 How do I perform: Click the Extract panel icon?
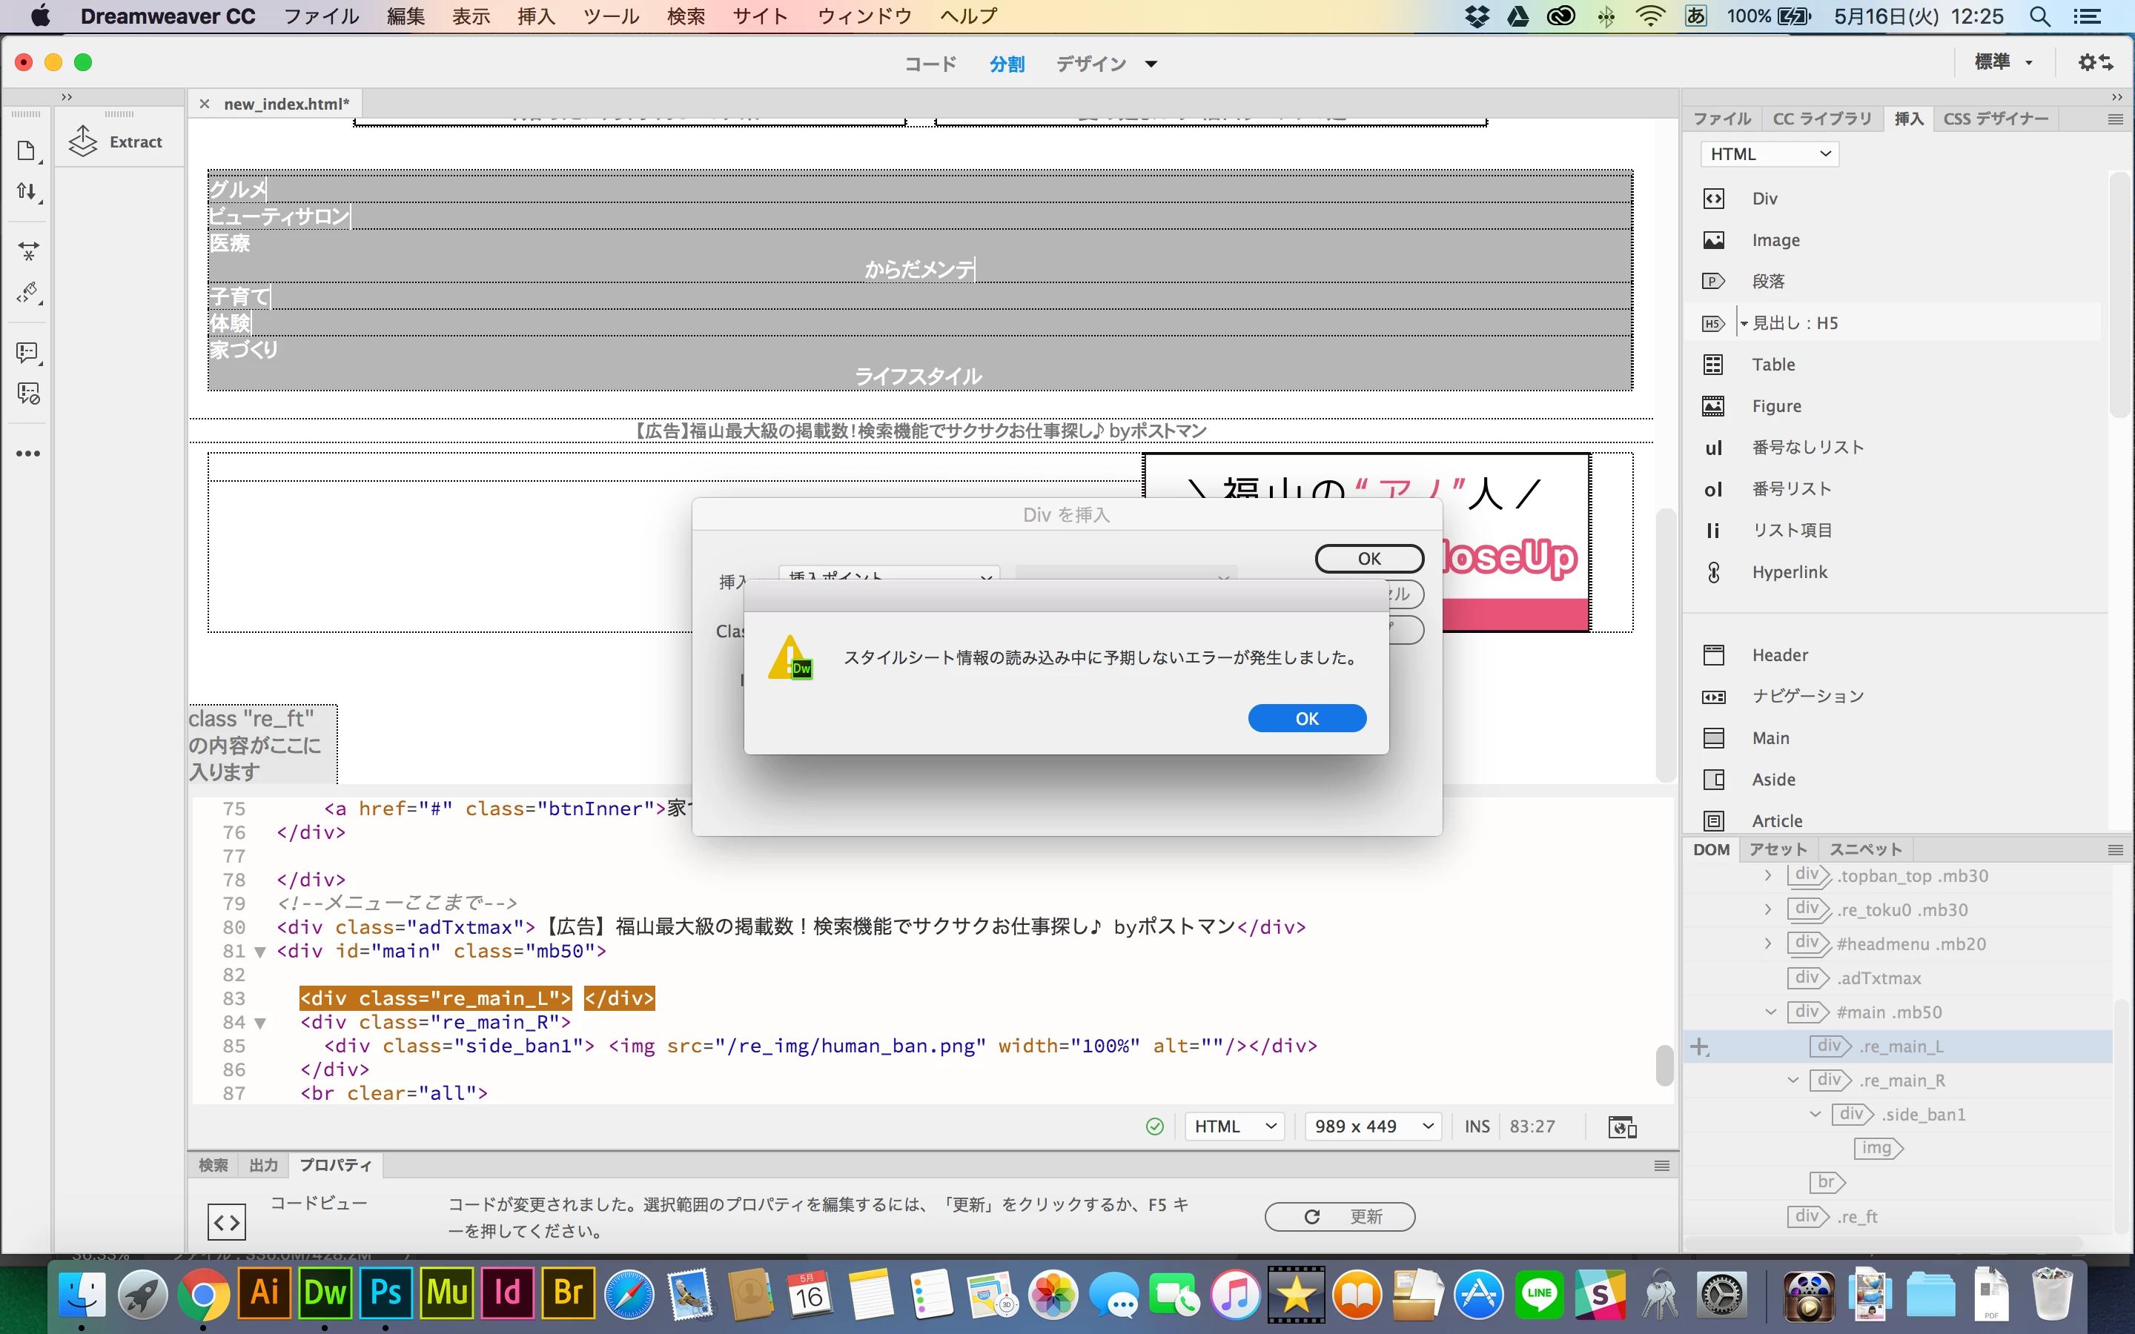coord(83,141)
